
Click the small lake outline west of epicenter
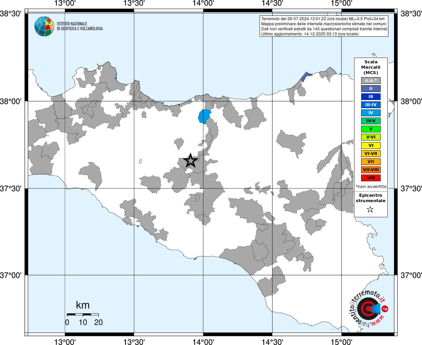coord(140,162)
